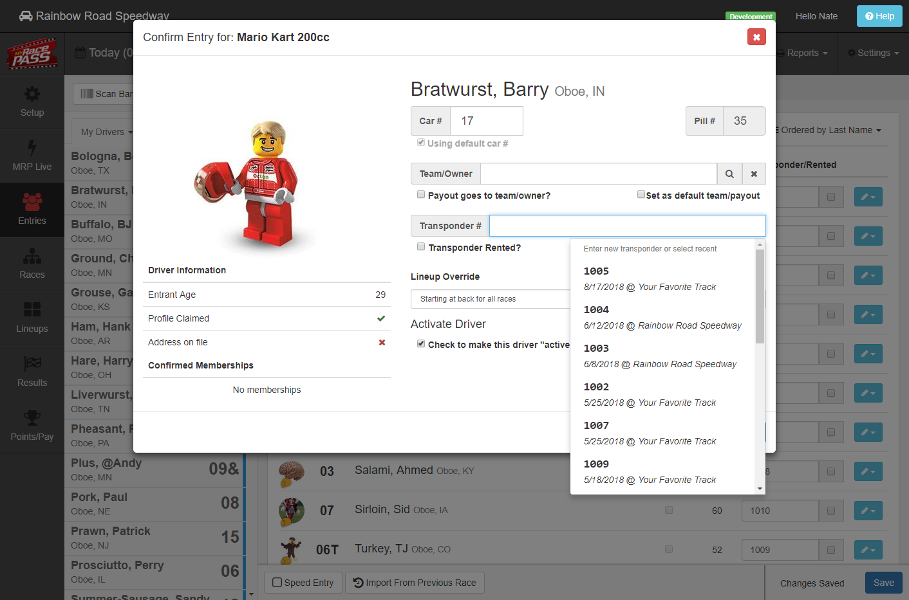Click the Salami, Ahmed driver avatar
909x600 pixels.
point(292,473)
